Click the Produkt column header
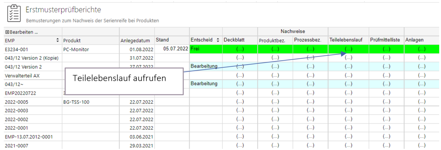Image resolution: width=441 pixels, height=150 pixels. pos(72,40)
